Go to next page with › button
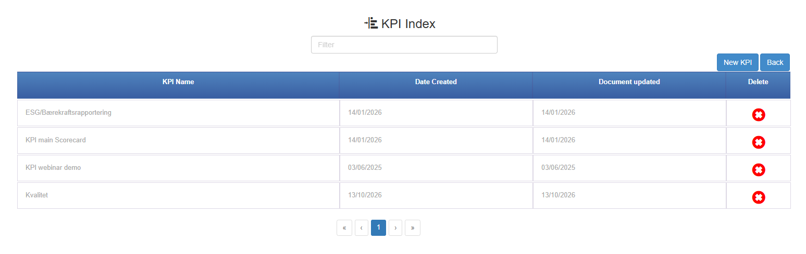Image resolution: width=806 pixels, height=254 pixels. 395,228
